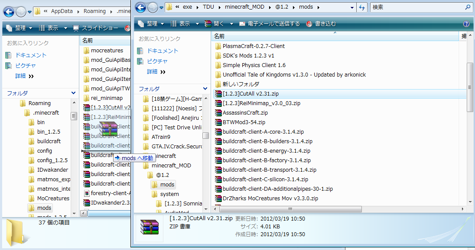
Task: Select buildcraft folder in rear folder tree
Action: [x=45, y=141]
